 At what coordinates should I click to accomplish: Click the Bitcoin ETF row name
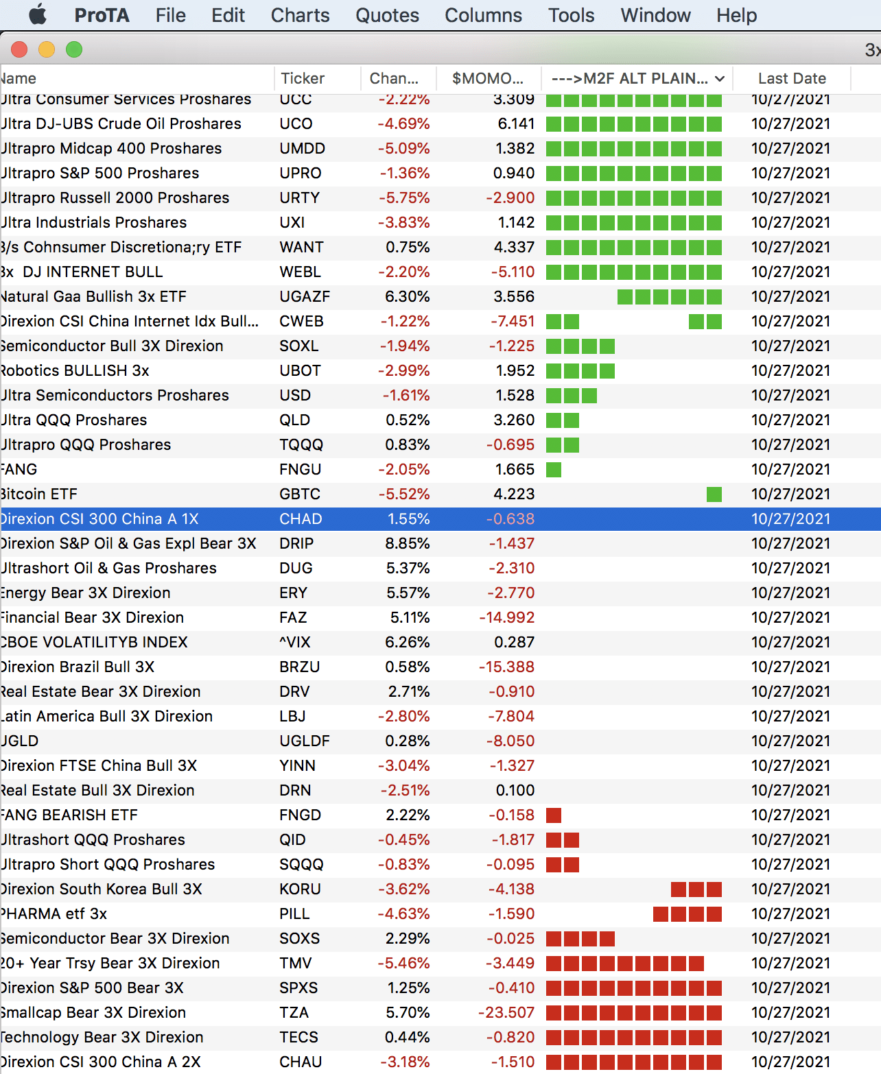tap(39, 494)
